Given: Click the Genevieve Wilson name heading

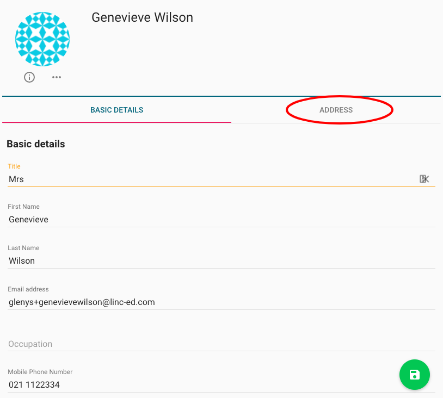Looking at the screenshot, I should point(143,17).
